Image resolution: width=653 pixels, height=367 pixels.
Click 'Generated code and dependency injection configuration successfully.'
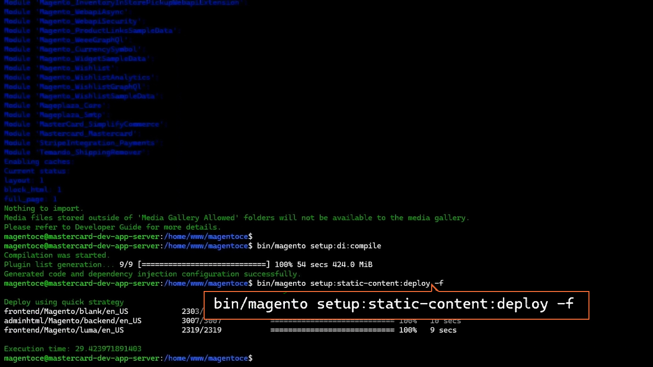pos(152,274)
